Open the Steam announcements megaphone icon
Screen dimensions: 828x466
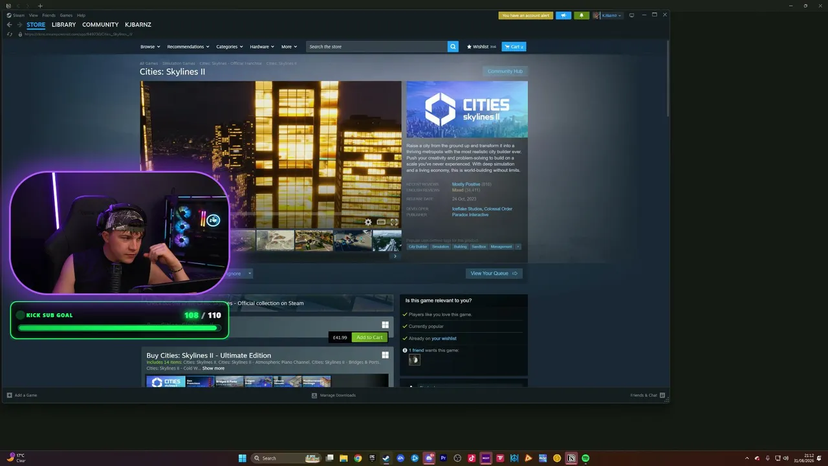[x=563, y=16]
